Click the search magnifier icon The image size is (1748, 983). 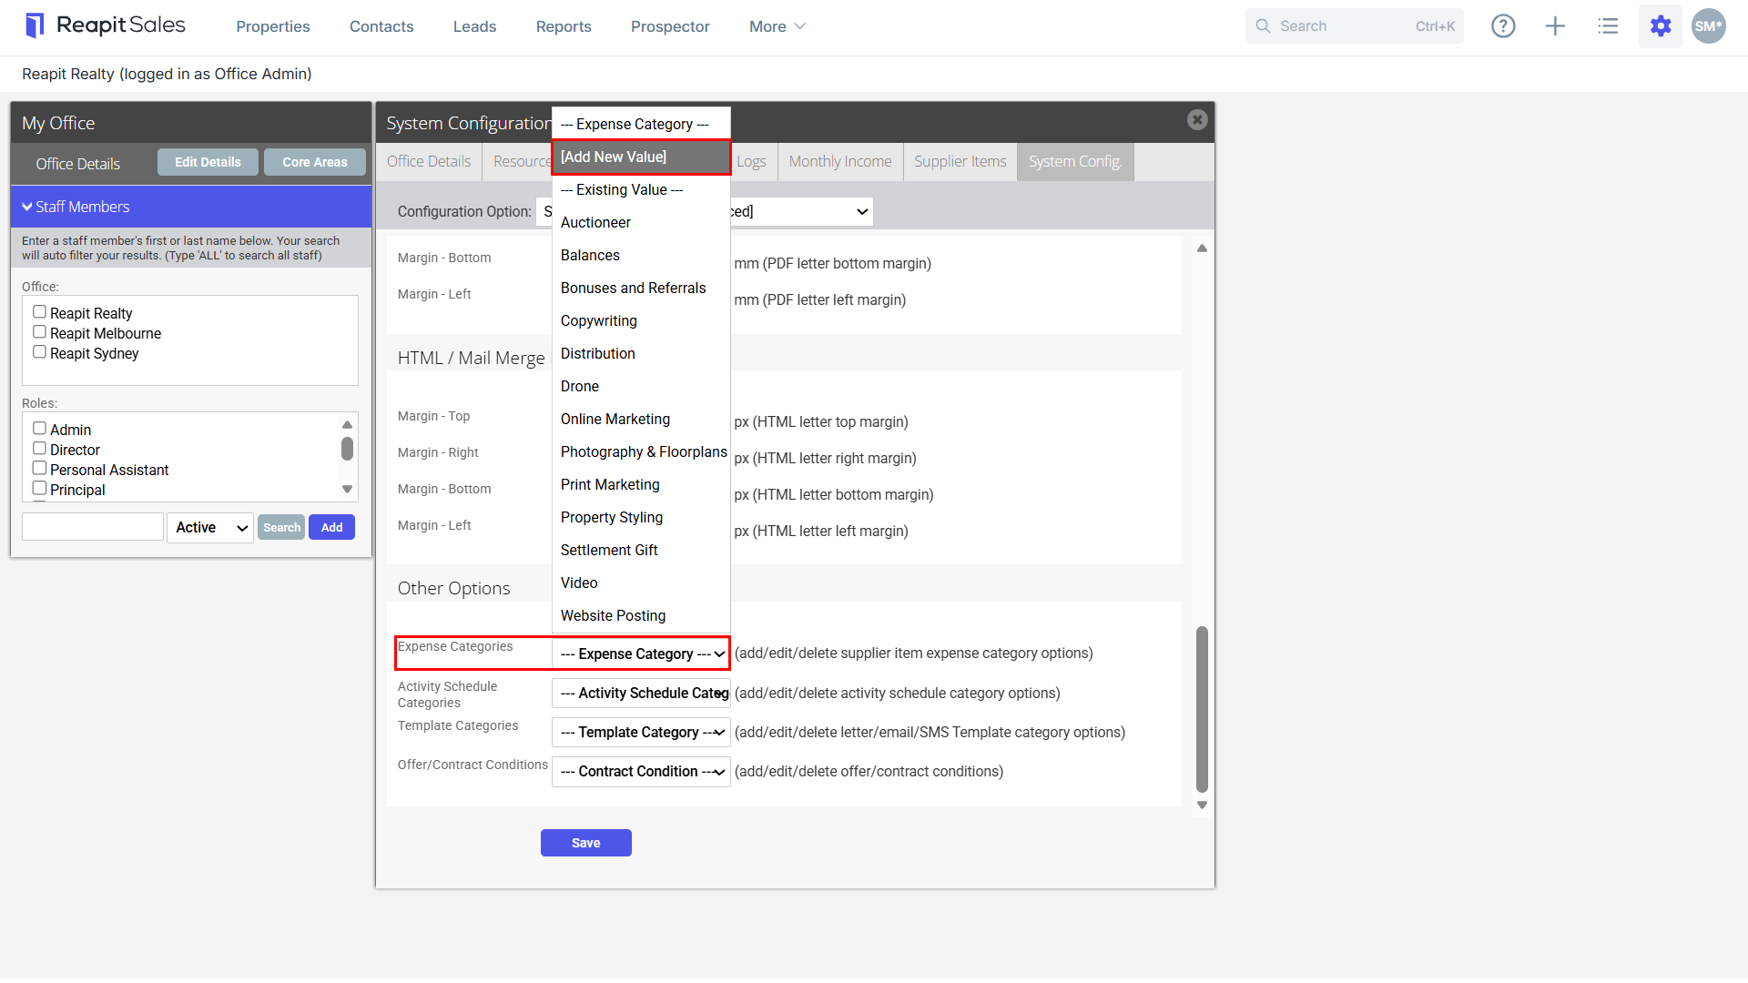[1263, 26]
